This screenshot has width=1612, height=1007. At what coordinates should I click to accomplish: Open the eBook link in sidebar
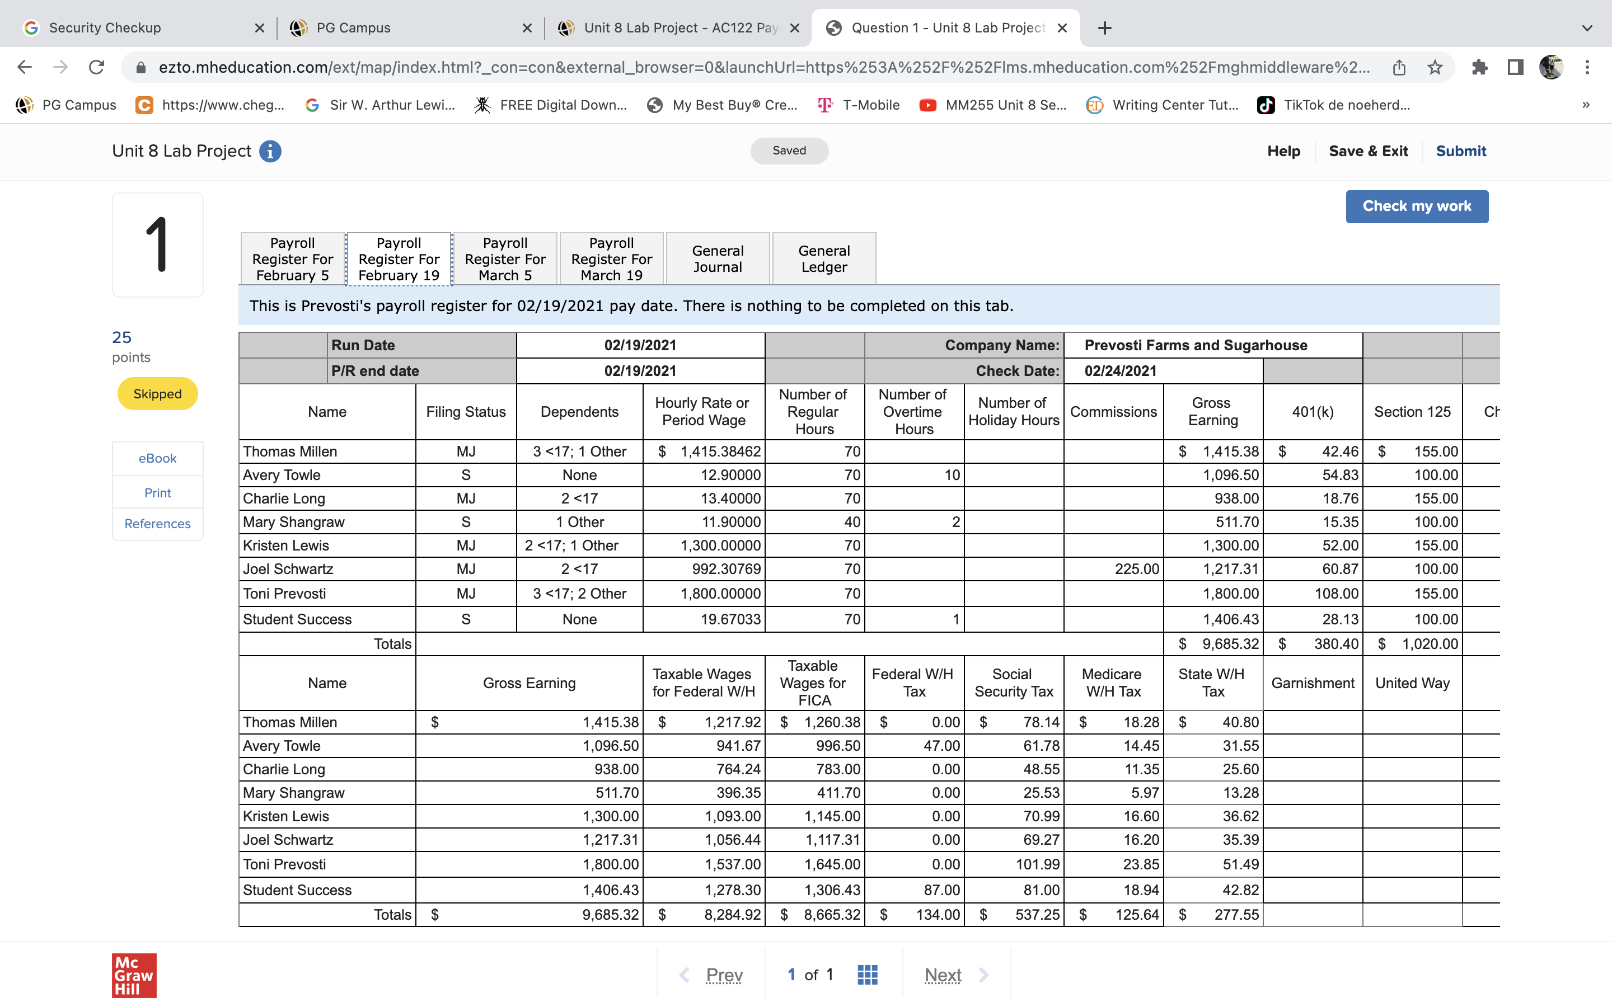coord(157,458)
